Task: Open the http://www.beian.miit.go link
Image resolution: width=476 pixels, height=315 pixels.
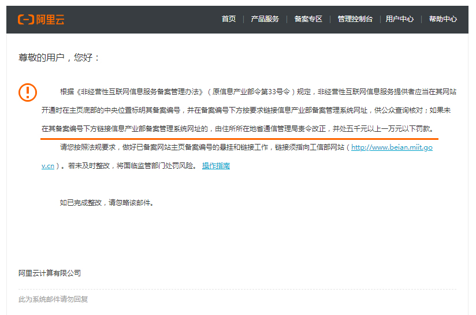Action: click(392, 147)
